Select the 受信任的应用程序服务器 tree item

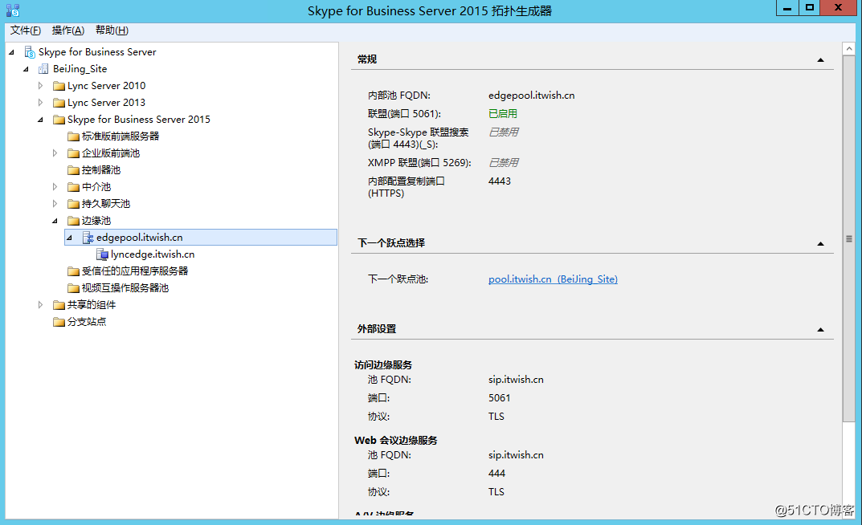point(135,271)
